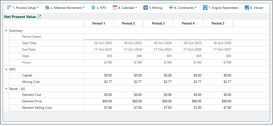This screenshot has width=273, height=126.
Task: Click the Engine Parameters gear icon
Action: pyautogui.click(x=205, y=8)
